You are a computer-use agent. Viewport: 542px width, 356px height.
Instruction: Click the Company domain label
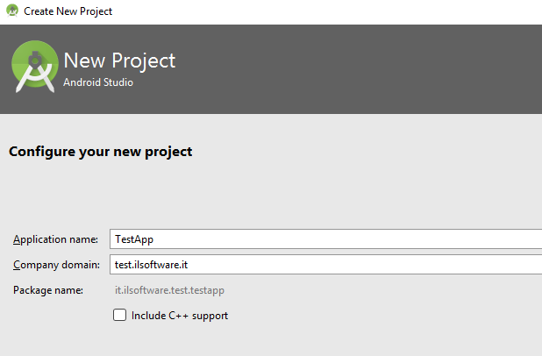pyautogui.click(x=56, y=265)
